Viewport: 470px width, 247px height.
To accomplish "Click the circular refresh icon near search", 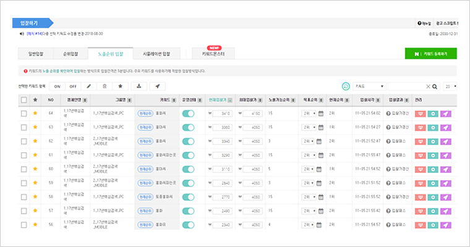I will (346, 86).
